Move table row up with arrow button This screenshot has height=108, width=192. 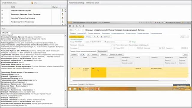(81, 55)
